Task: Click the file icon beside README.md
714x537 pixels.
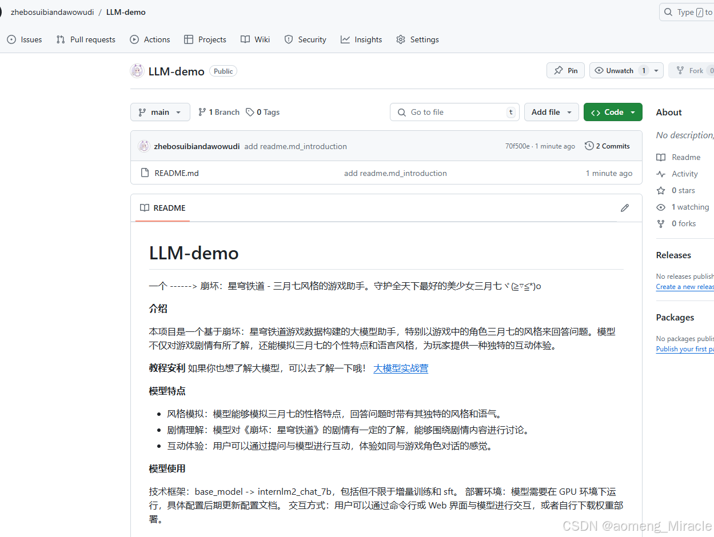Action: [144, 173]
